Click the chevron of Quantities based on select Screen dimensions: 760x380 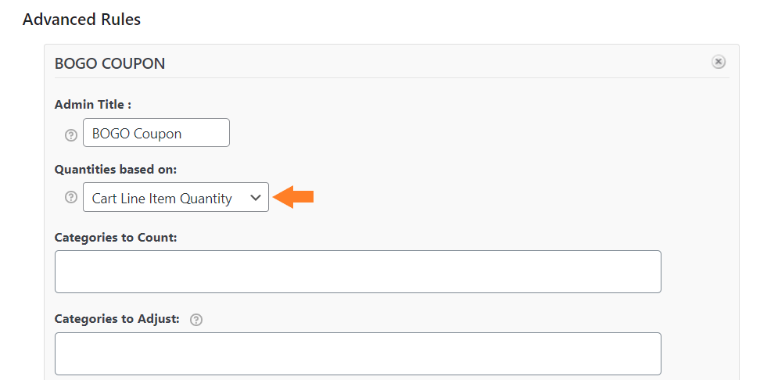(x=256, y=198)
